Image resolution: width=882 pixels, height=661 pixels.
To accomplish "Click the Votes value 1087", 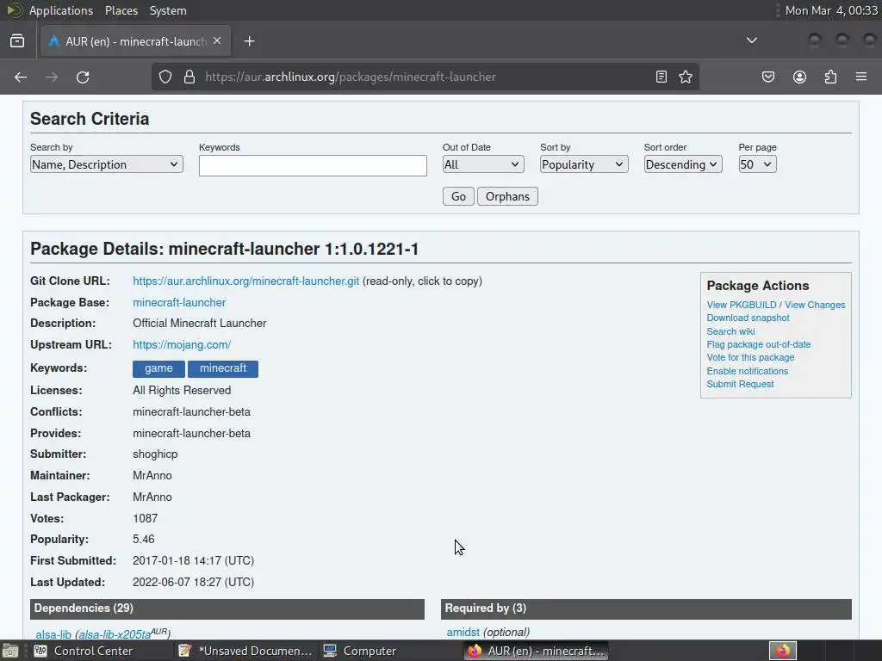I will 145,518.
